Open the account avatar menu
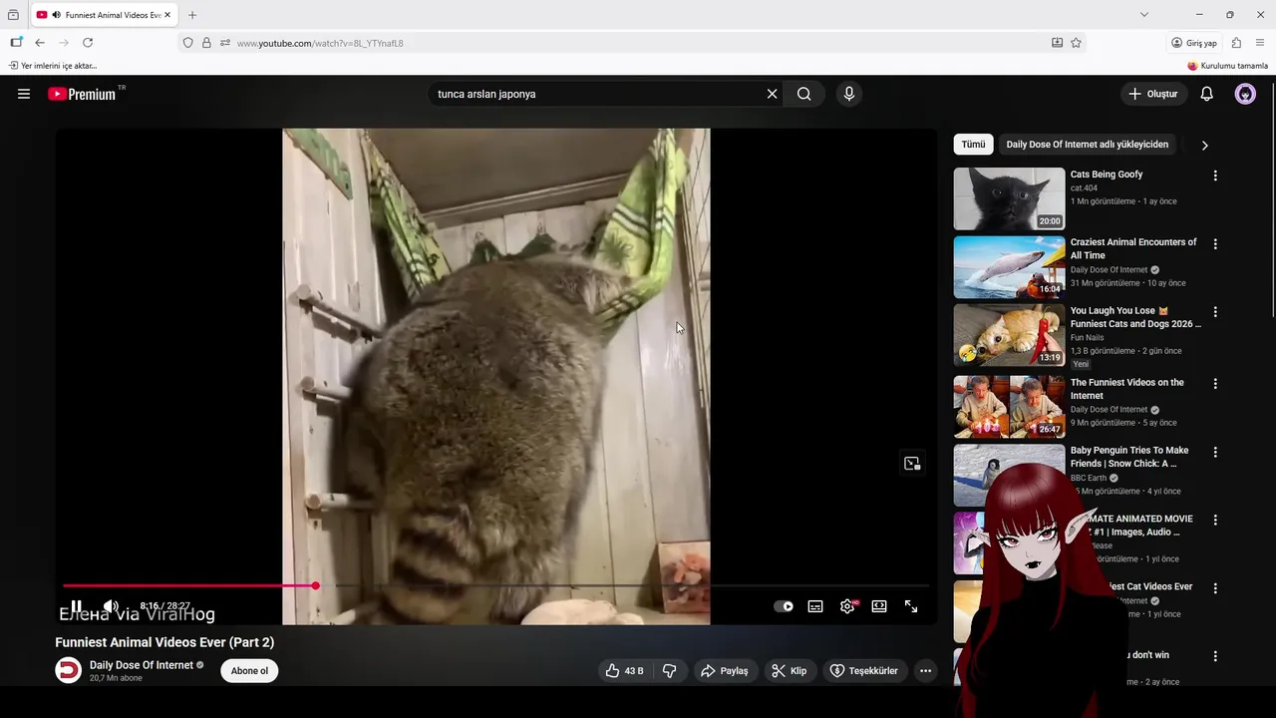 pos(1245,94)
